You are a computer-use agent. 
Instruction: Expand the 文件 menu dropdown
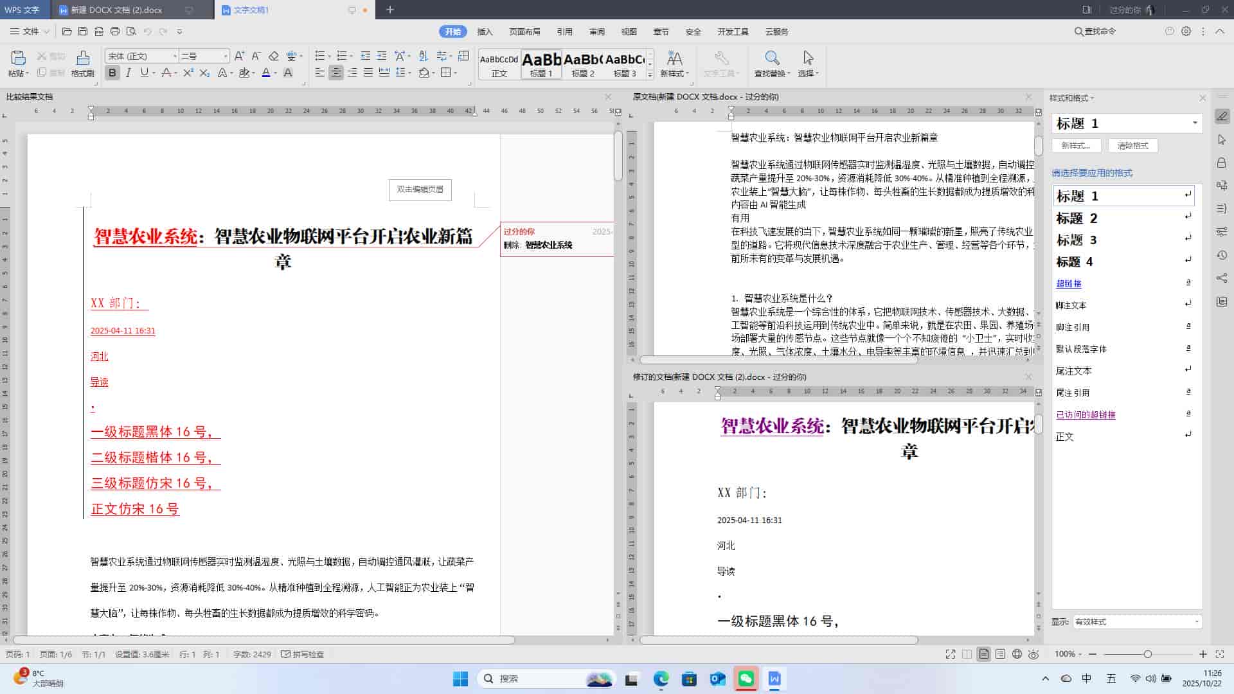point(30,31)
